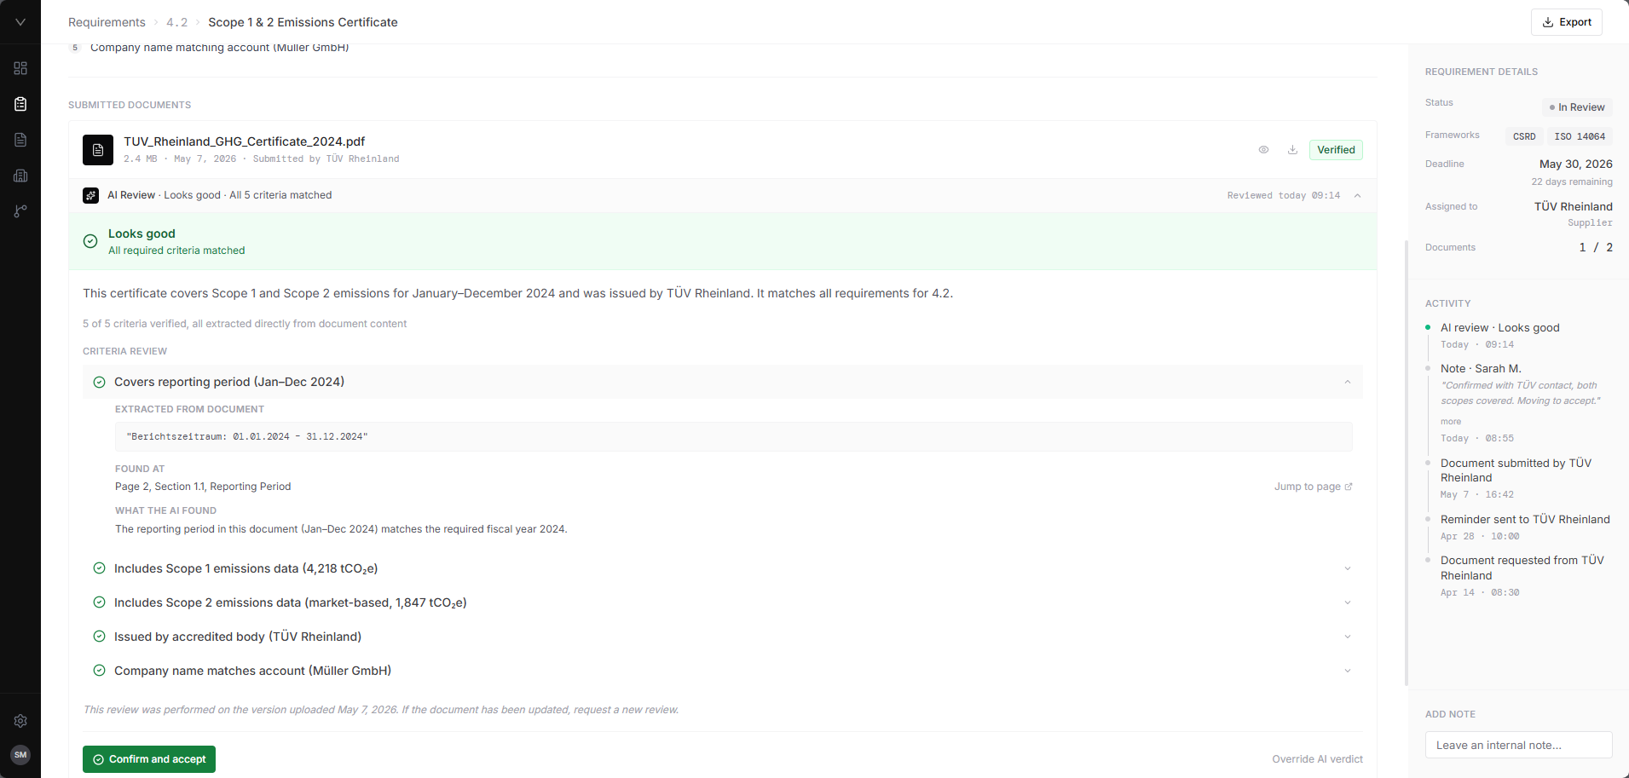Click check icon beside accredited body criterion
Image resolution: width=1629 pixels, height=778 pixels.
tap(99, 637)
